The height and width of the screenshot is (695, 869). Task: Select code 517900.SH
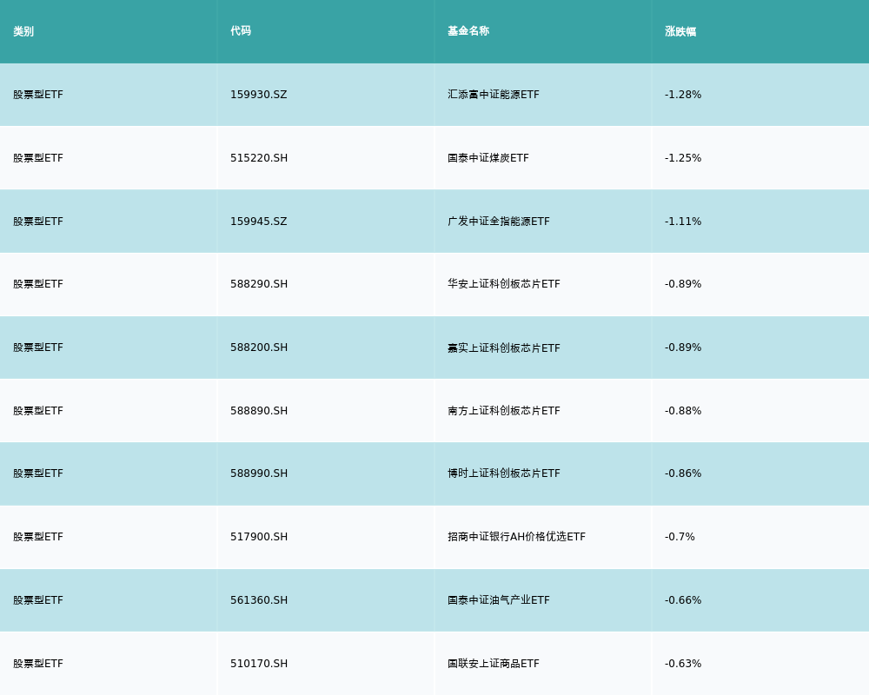coord(259,537)
